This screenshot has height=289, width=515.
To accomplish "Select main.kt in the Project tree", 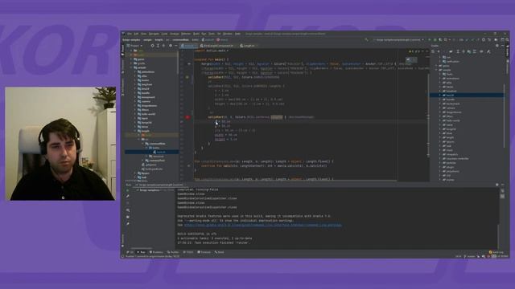I will (x=161, y=152).
